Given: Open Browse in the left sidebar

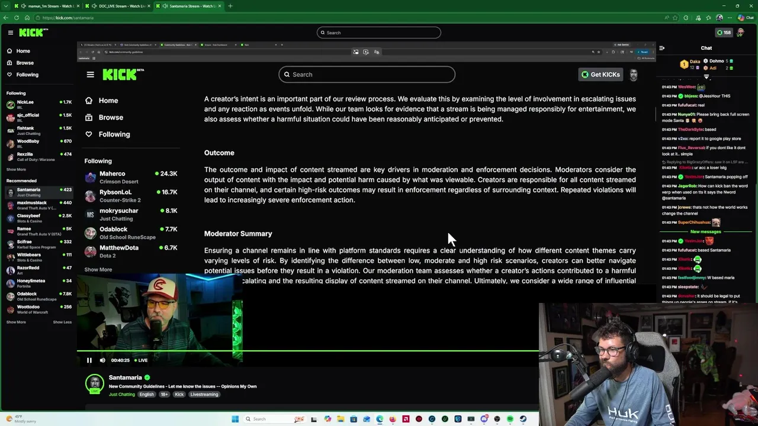Looking at the screenshot, I should tap(25, 63).
